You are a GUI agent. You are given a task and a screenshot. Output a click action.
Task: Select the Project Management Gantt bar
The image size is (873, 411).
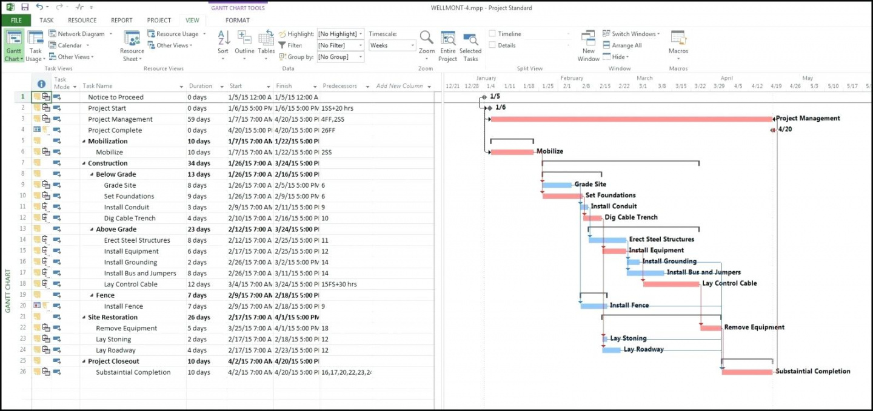630,119
